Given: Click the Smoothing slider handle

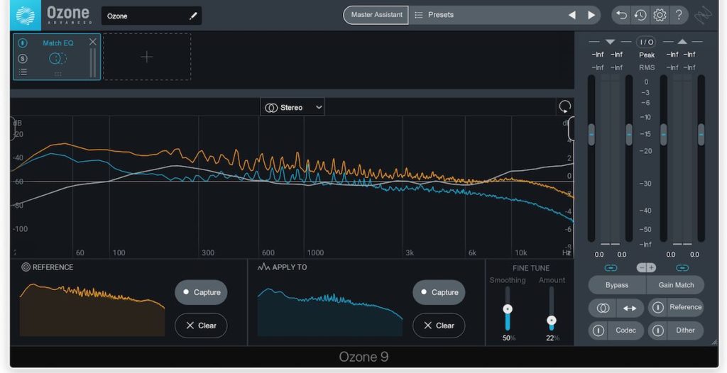Looking at the screenshot, I should pos(508,309).
